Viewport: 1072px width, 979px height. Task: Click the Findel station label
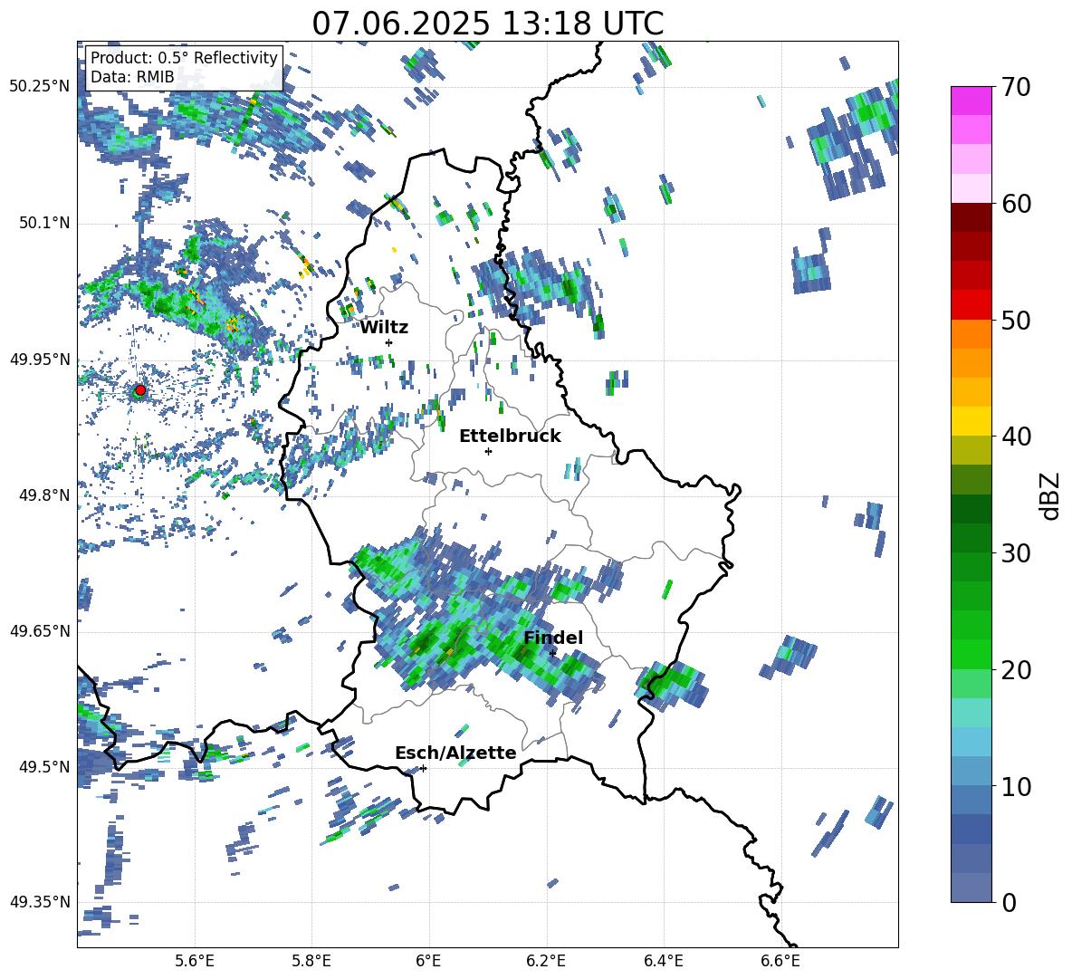[x=553, y=638]
